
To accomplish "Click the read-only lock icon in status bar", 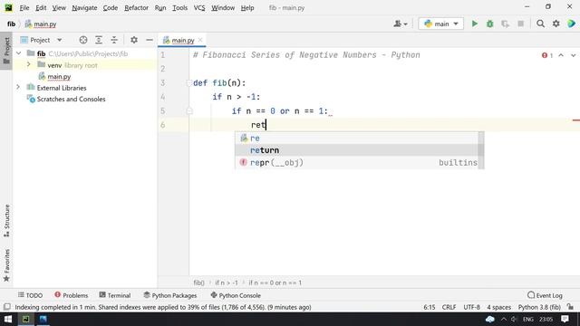I will [x=570, y=307].
